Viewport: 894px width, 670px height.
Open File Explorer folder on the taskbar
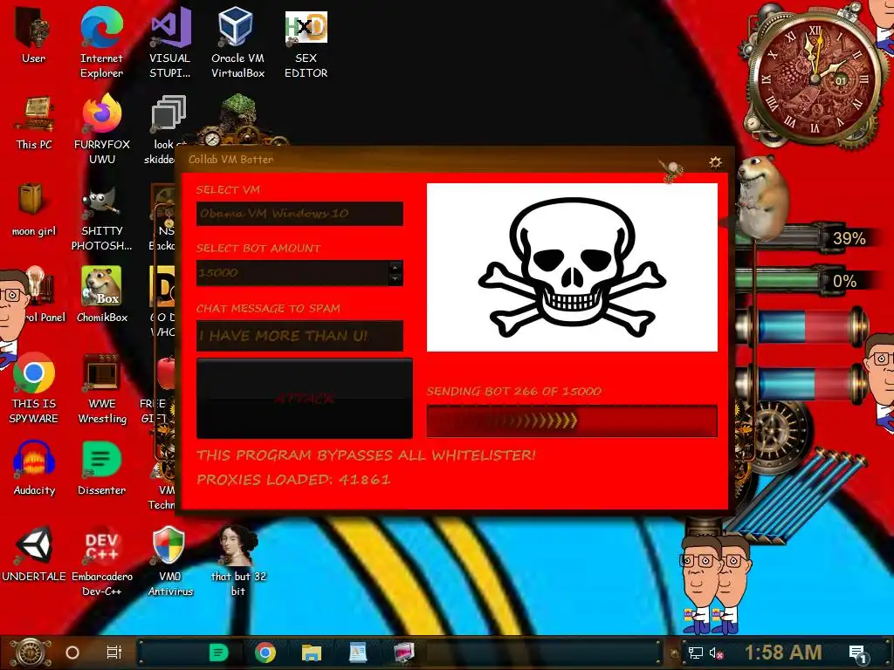(x=312, y=653)
